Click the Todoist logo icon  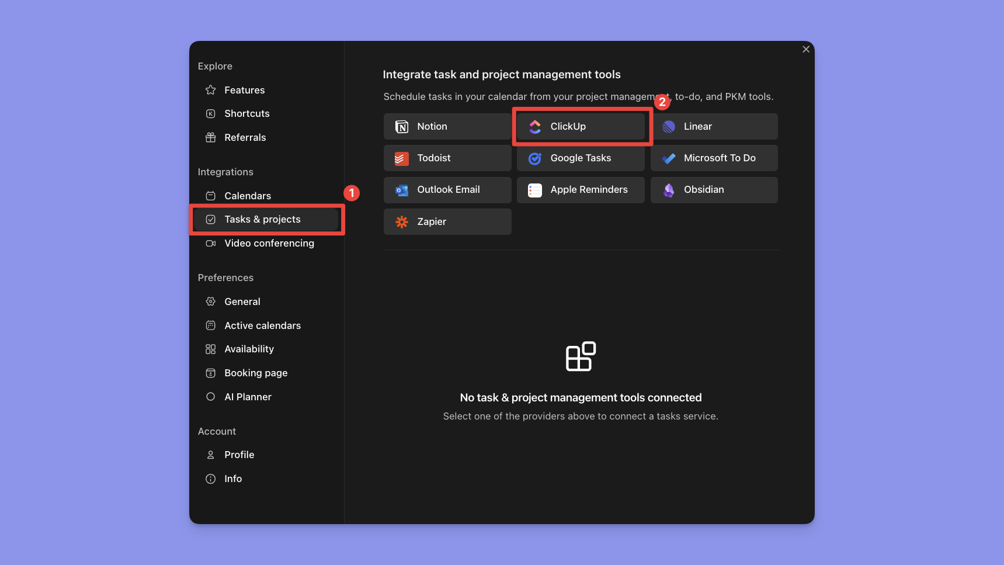click(x=402, y=158)
